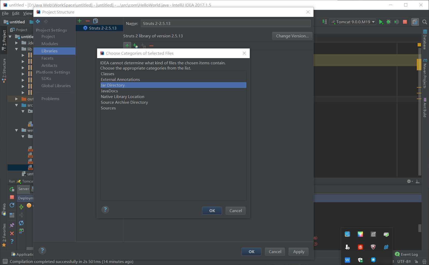This screenshot has height=265, width=429.
Task: Switch to the Server tab in the Run panel
Action: pos(24,189)
